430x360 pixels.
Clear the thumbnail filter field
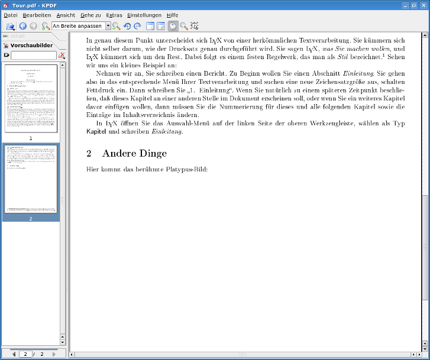point(7,55)
